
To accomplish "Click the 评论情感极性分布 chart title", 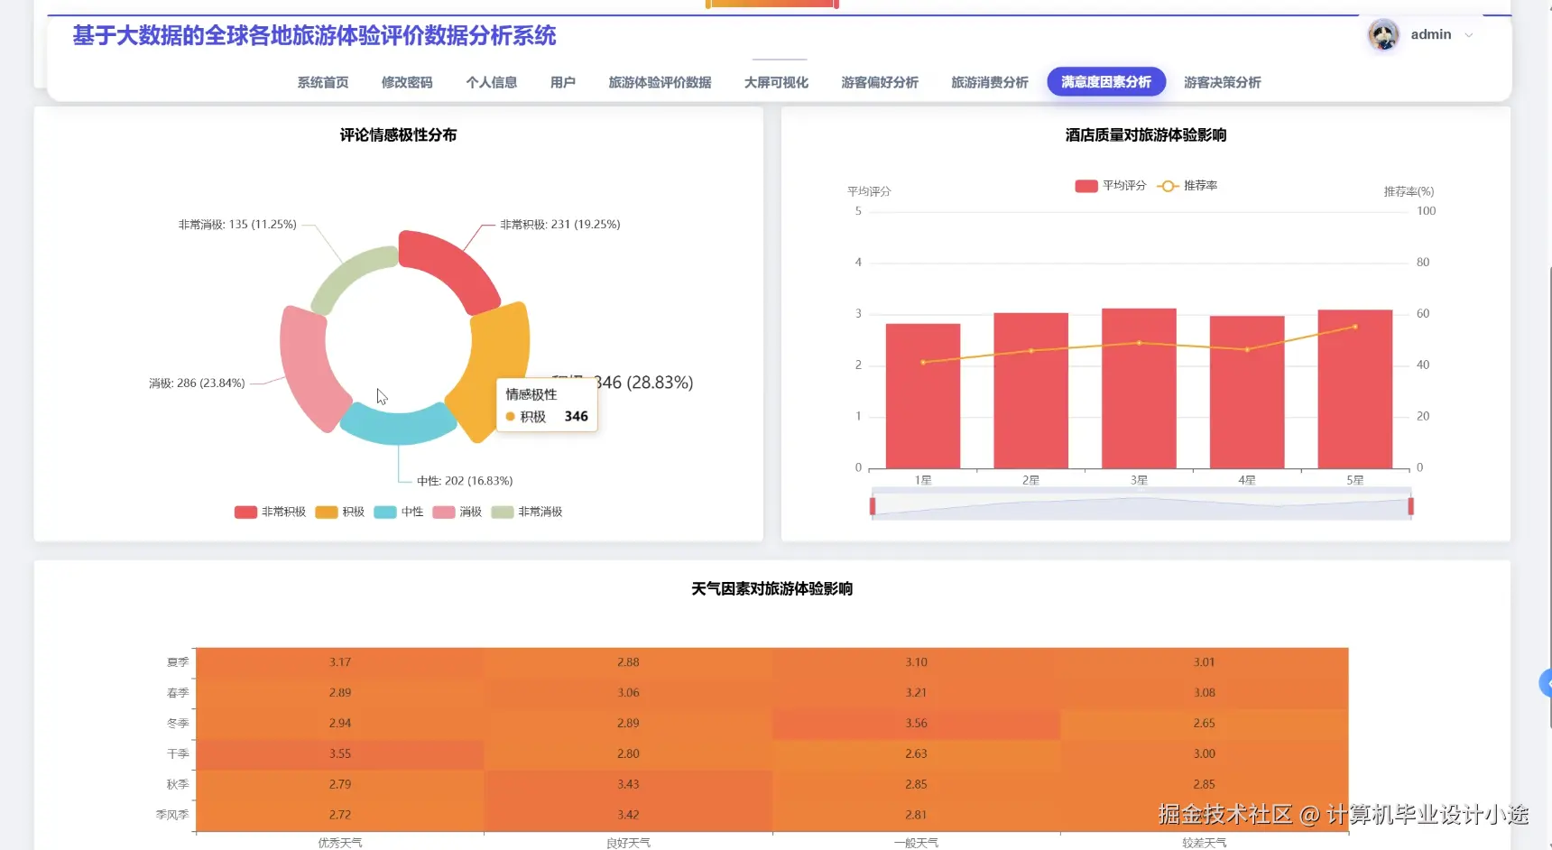I will 398,135.
